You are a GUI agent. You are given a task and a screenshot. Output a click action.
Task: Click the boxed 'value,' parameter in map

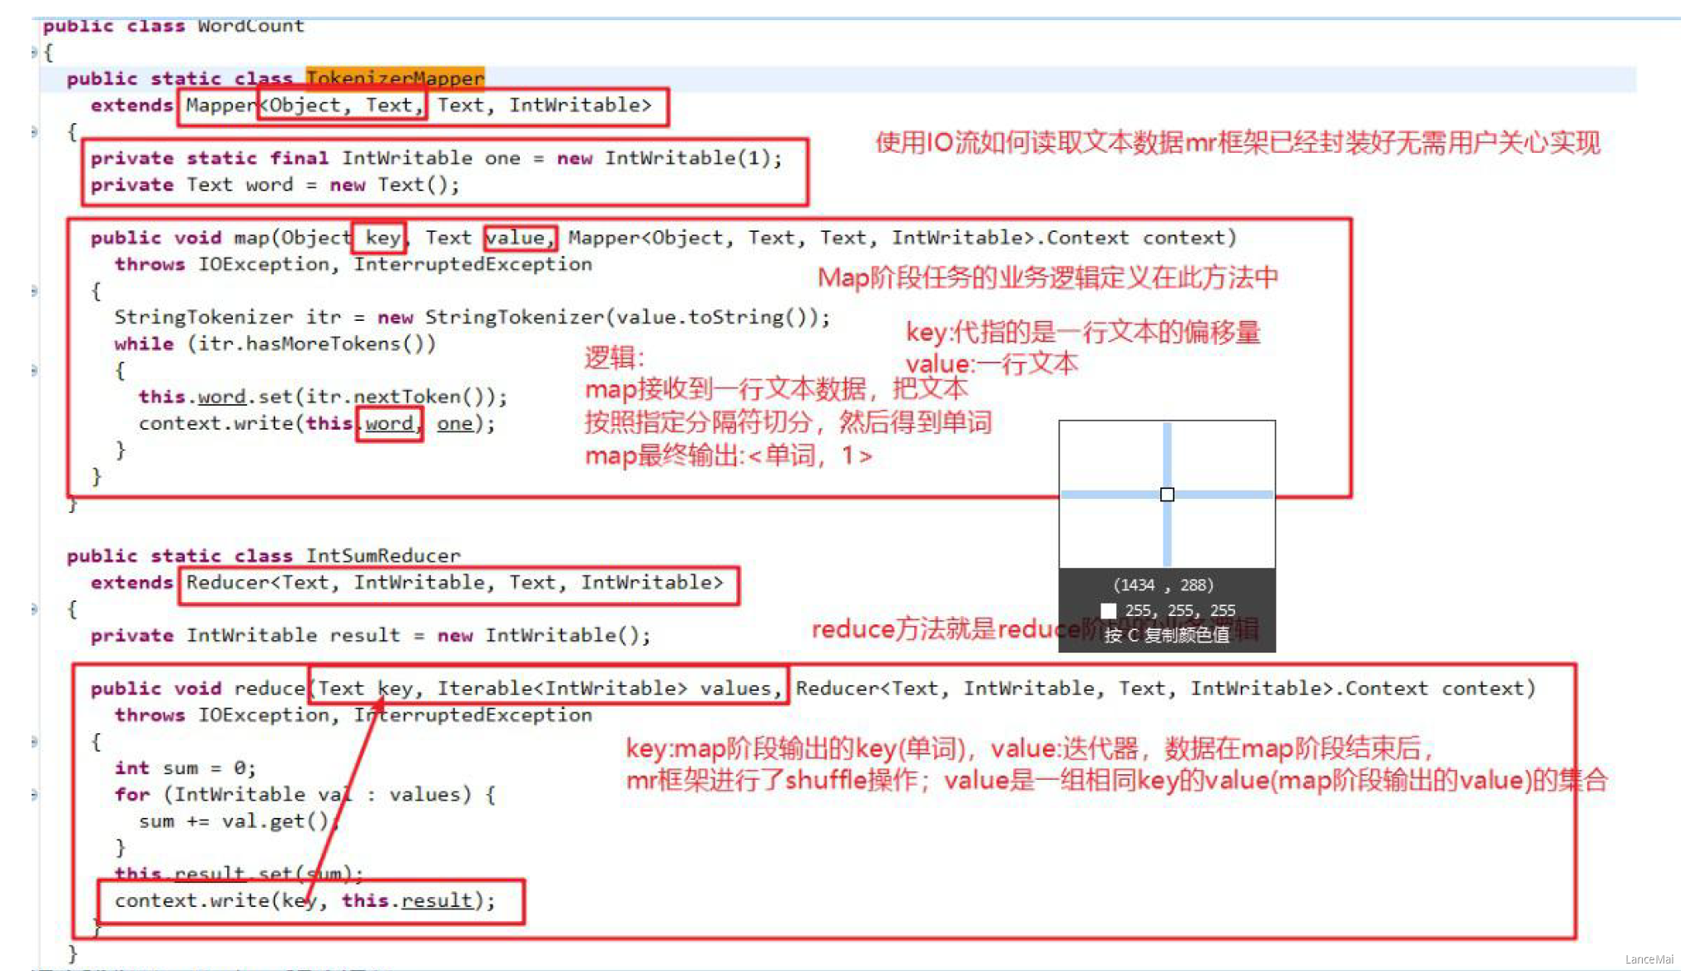(519, 238)
